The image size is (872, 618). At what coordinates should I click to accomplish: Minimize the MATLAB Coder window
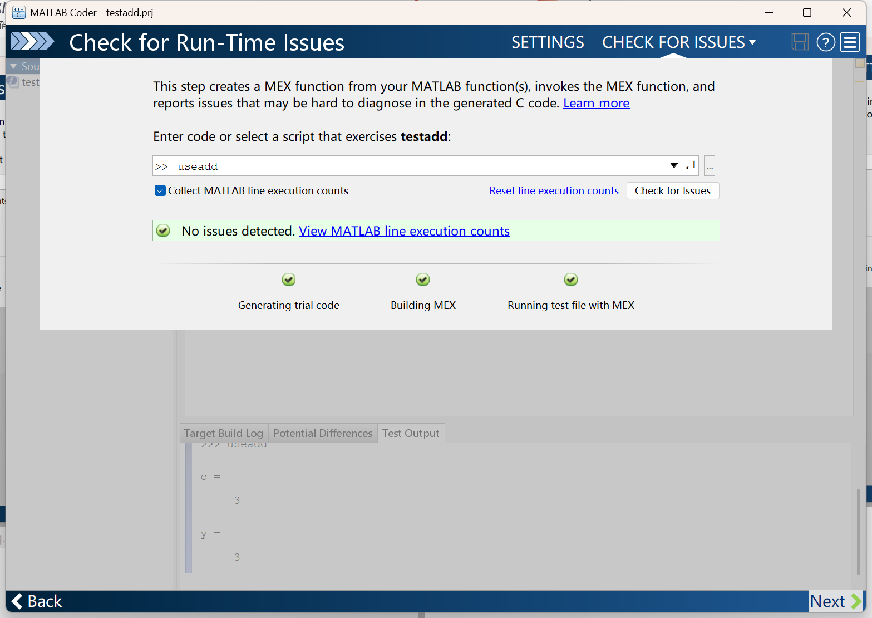coord(768,12)
